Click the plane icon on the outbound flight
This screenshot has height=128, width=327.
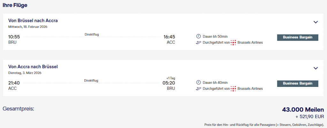click(x=198, y=43)
